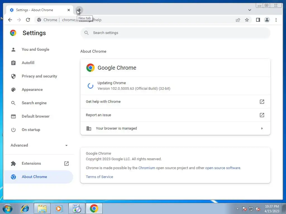Image resolution: width=286 pixels, height=214 pixels.
Task: Expand the tab search chevron
Action: point(250,10)
